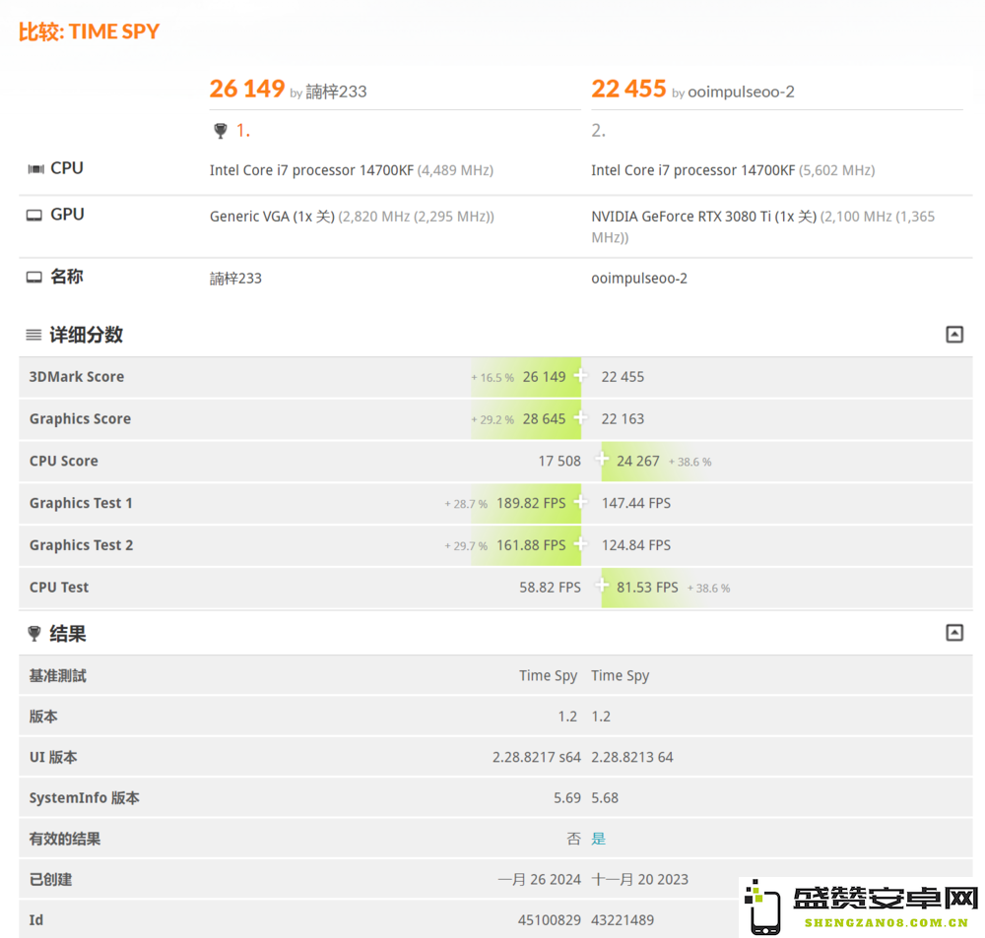Click the Id 45100829 value
This screenshot has height=938, width=985.
click(549, 920)
